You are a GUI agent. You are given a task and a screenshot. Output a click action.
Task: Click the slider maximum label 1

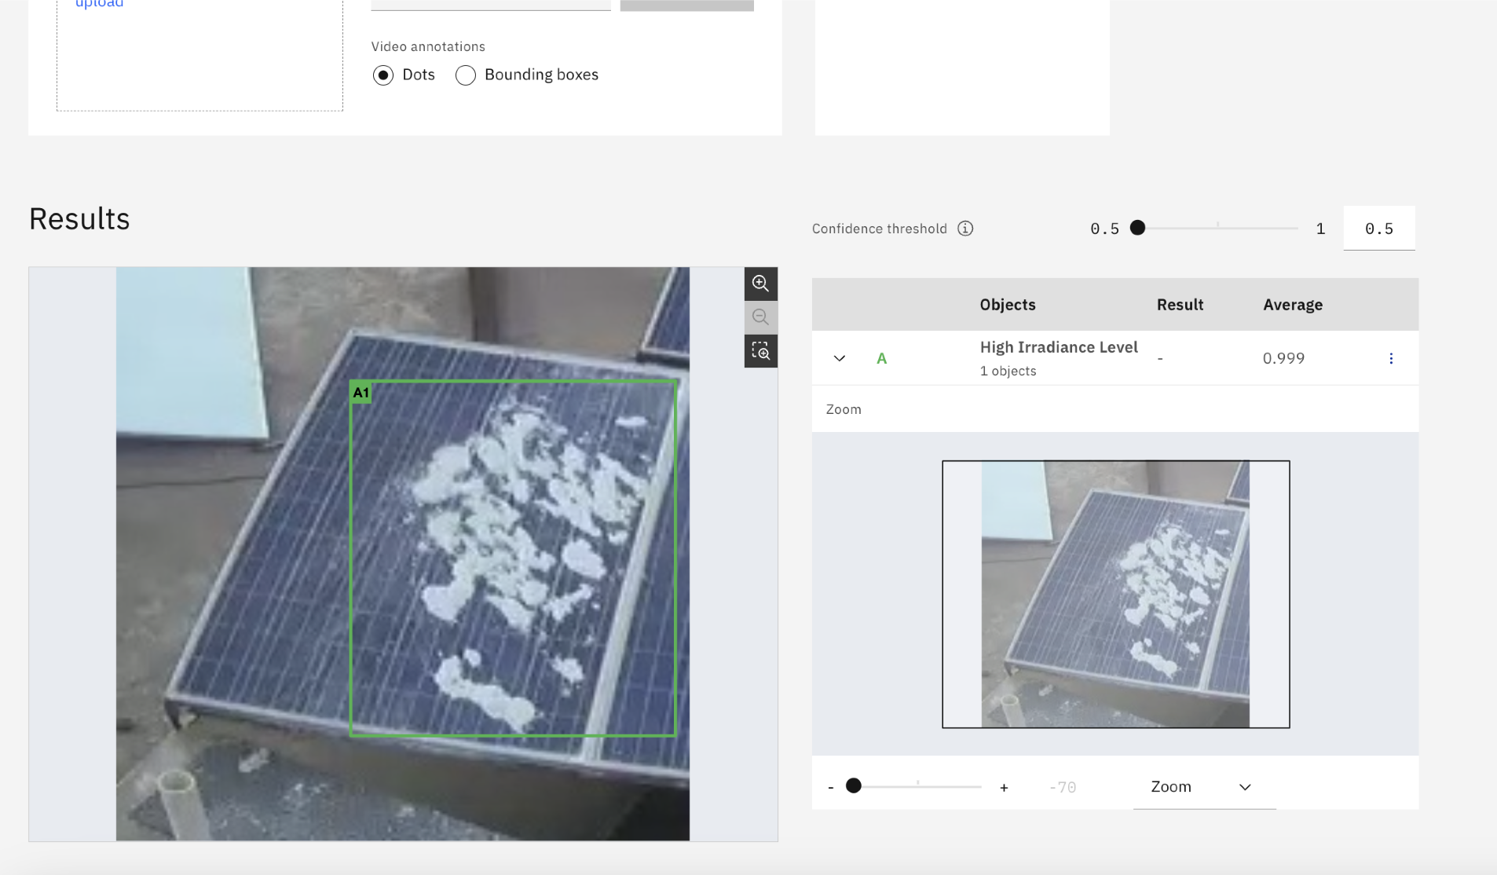tap(1320, 229)
